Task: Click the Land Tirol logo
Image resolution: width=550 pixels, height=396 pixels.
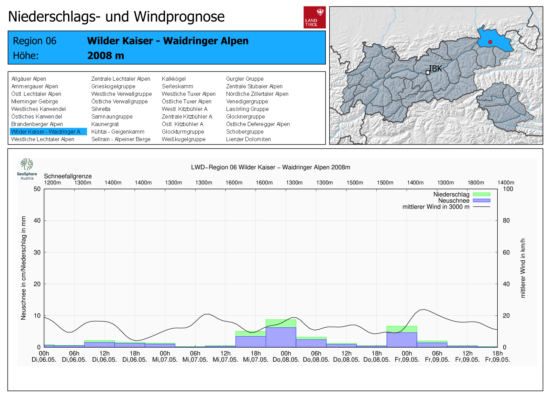Action: [x=314, y=17]
